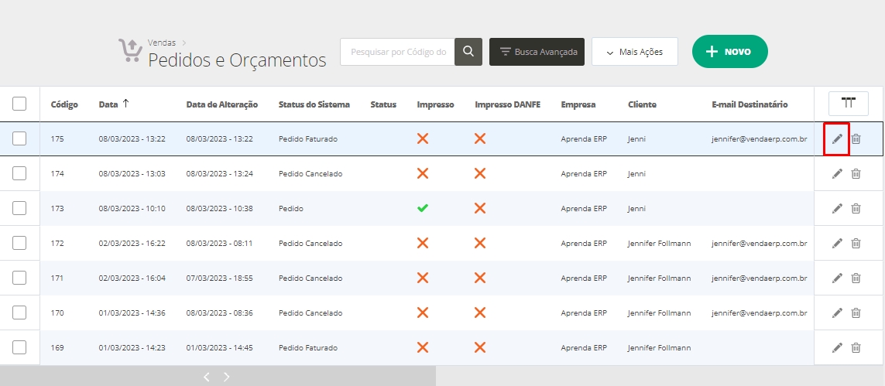This screenshot has width=885, height=386.
Task: Click the Vendas breadcrumb link
Action: pos(162,42)
